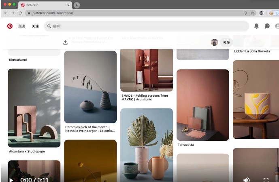
Task: Open the messages chat bubble icon
Action: coord(267,26)
